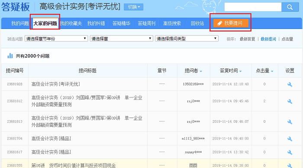
Task: Open the 请选择章 dropdown
Action: tap(121, 39)
